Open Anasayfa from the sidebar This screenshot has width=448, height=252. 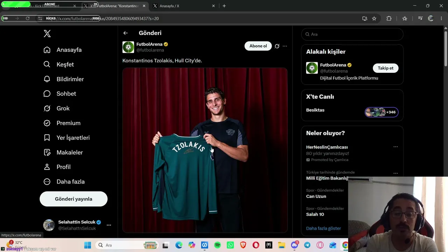tap(63, 50)
